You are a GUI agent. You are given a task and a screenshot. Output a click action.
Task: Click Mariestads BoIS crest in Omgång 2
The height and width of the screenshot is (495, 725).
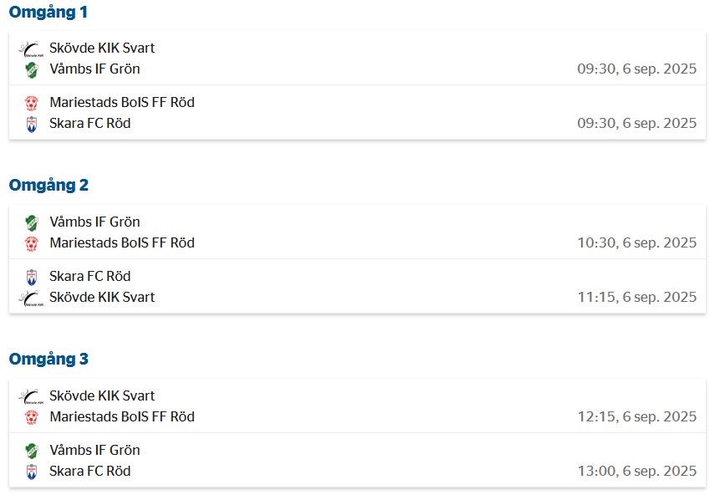[x=31, y=243]
